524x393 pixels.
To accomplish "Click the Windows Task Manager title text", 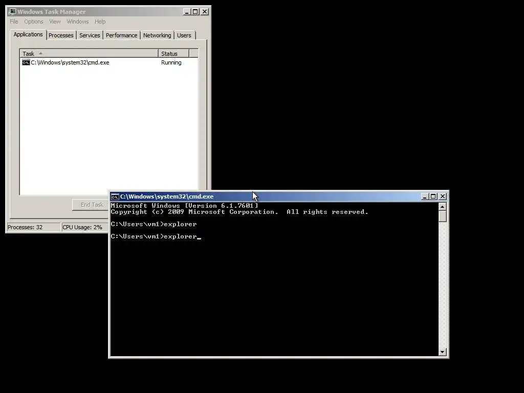I will tap(52, 12).
